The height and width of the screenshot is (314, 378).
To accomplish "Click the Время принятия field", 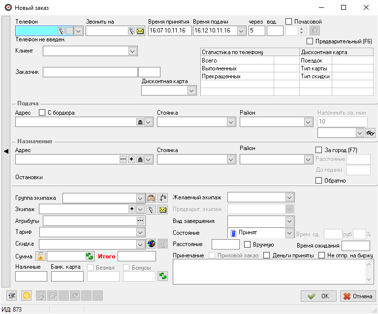I will 170,31.
